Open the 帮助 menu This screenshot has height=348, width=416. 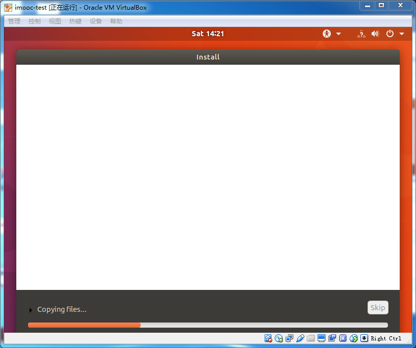(116, 21)
